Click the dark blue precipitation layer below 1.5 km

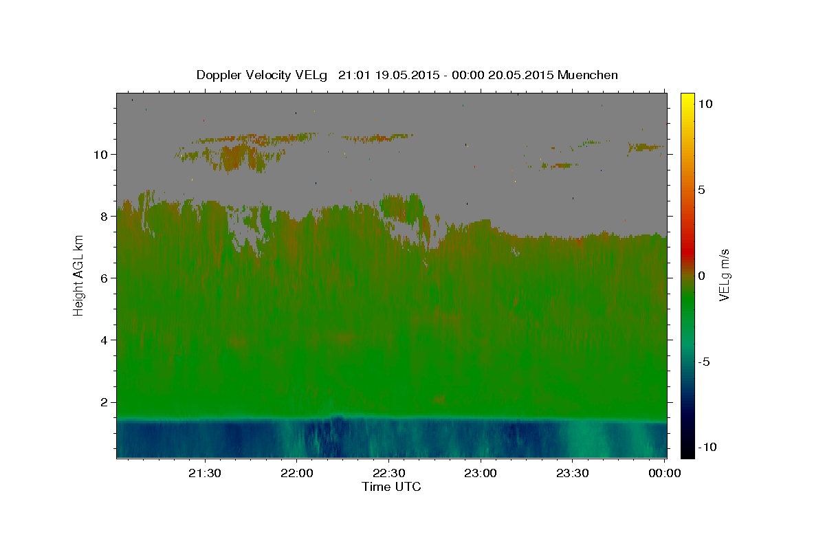point(391,439)
